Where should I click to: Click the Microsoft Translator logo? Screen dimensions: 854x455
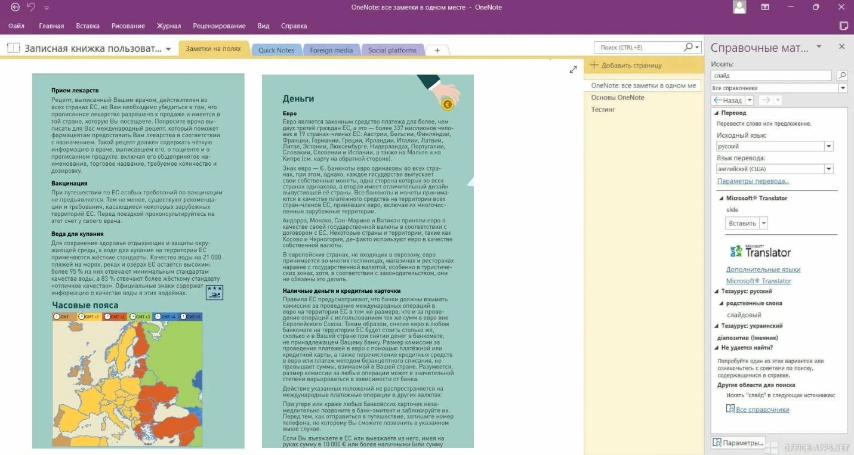pos(761,250)
